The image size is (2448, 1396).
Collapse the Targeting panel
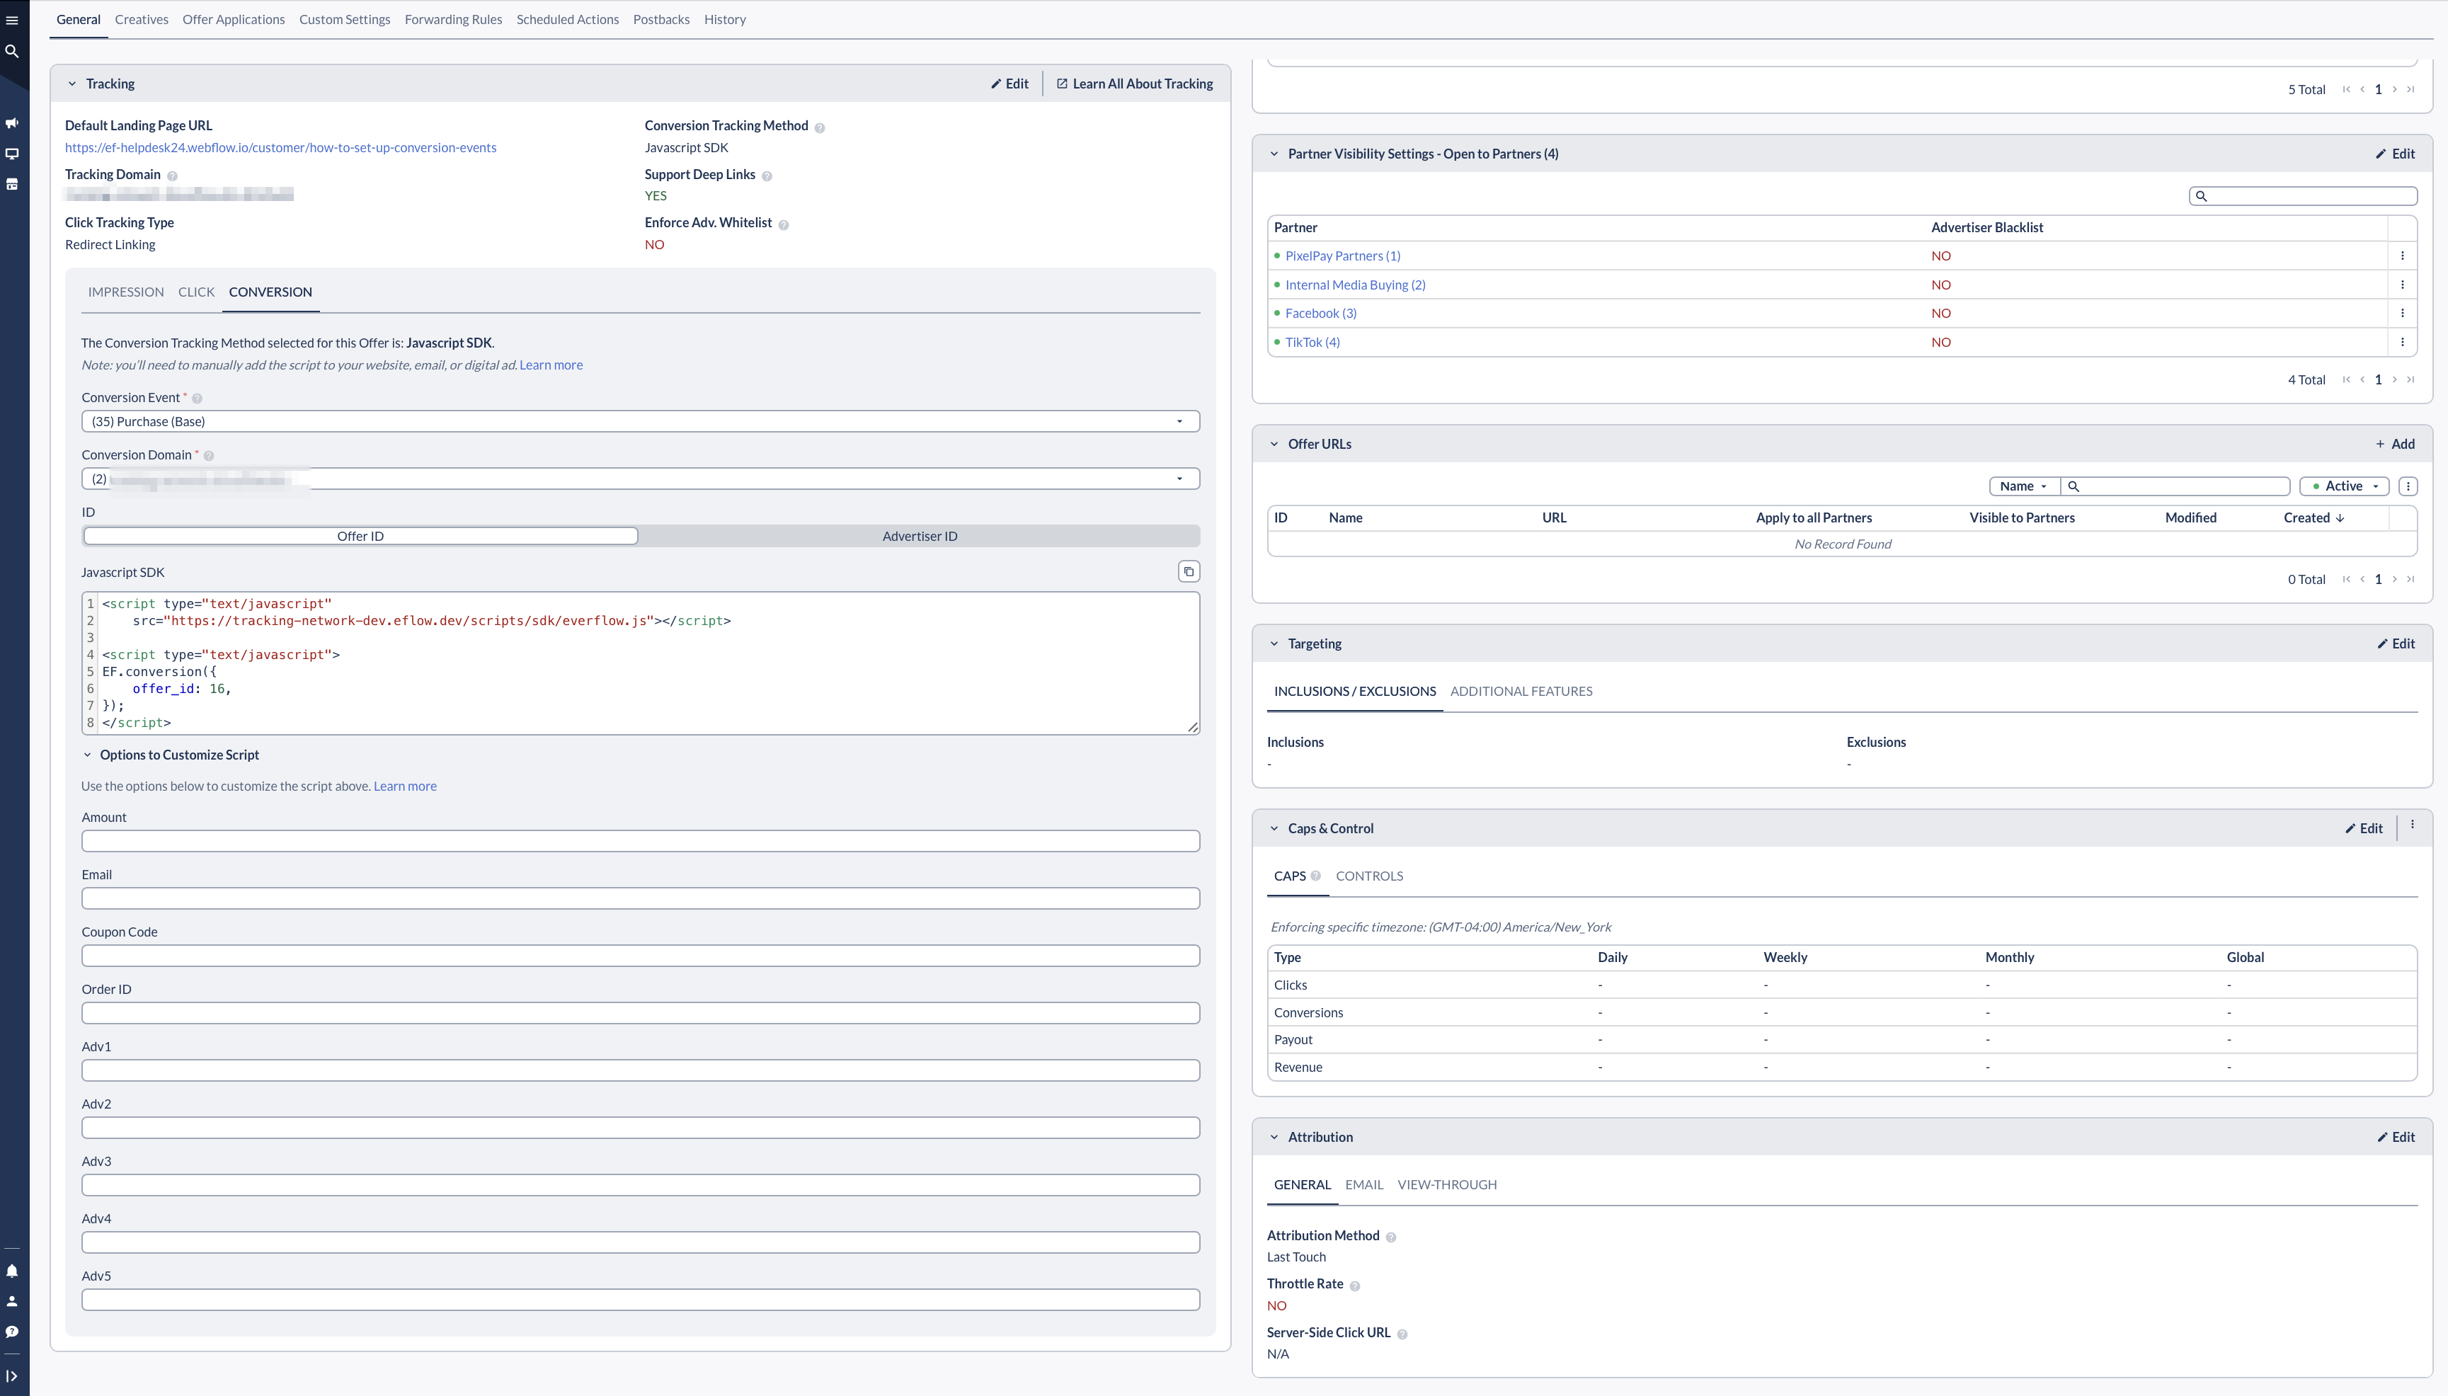click(x=1274, y=643)
